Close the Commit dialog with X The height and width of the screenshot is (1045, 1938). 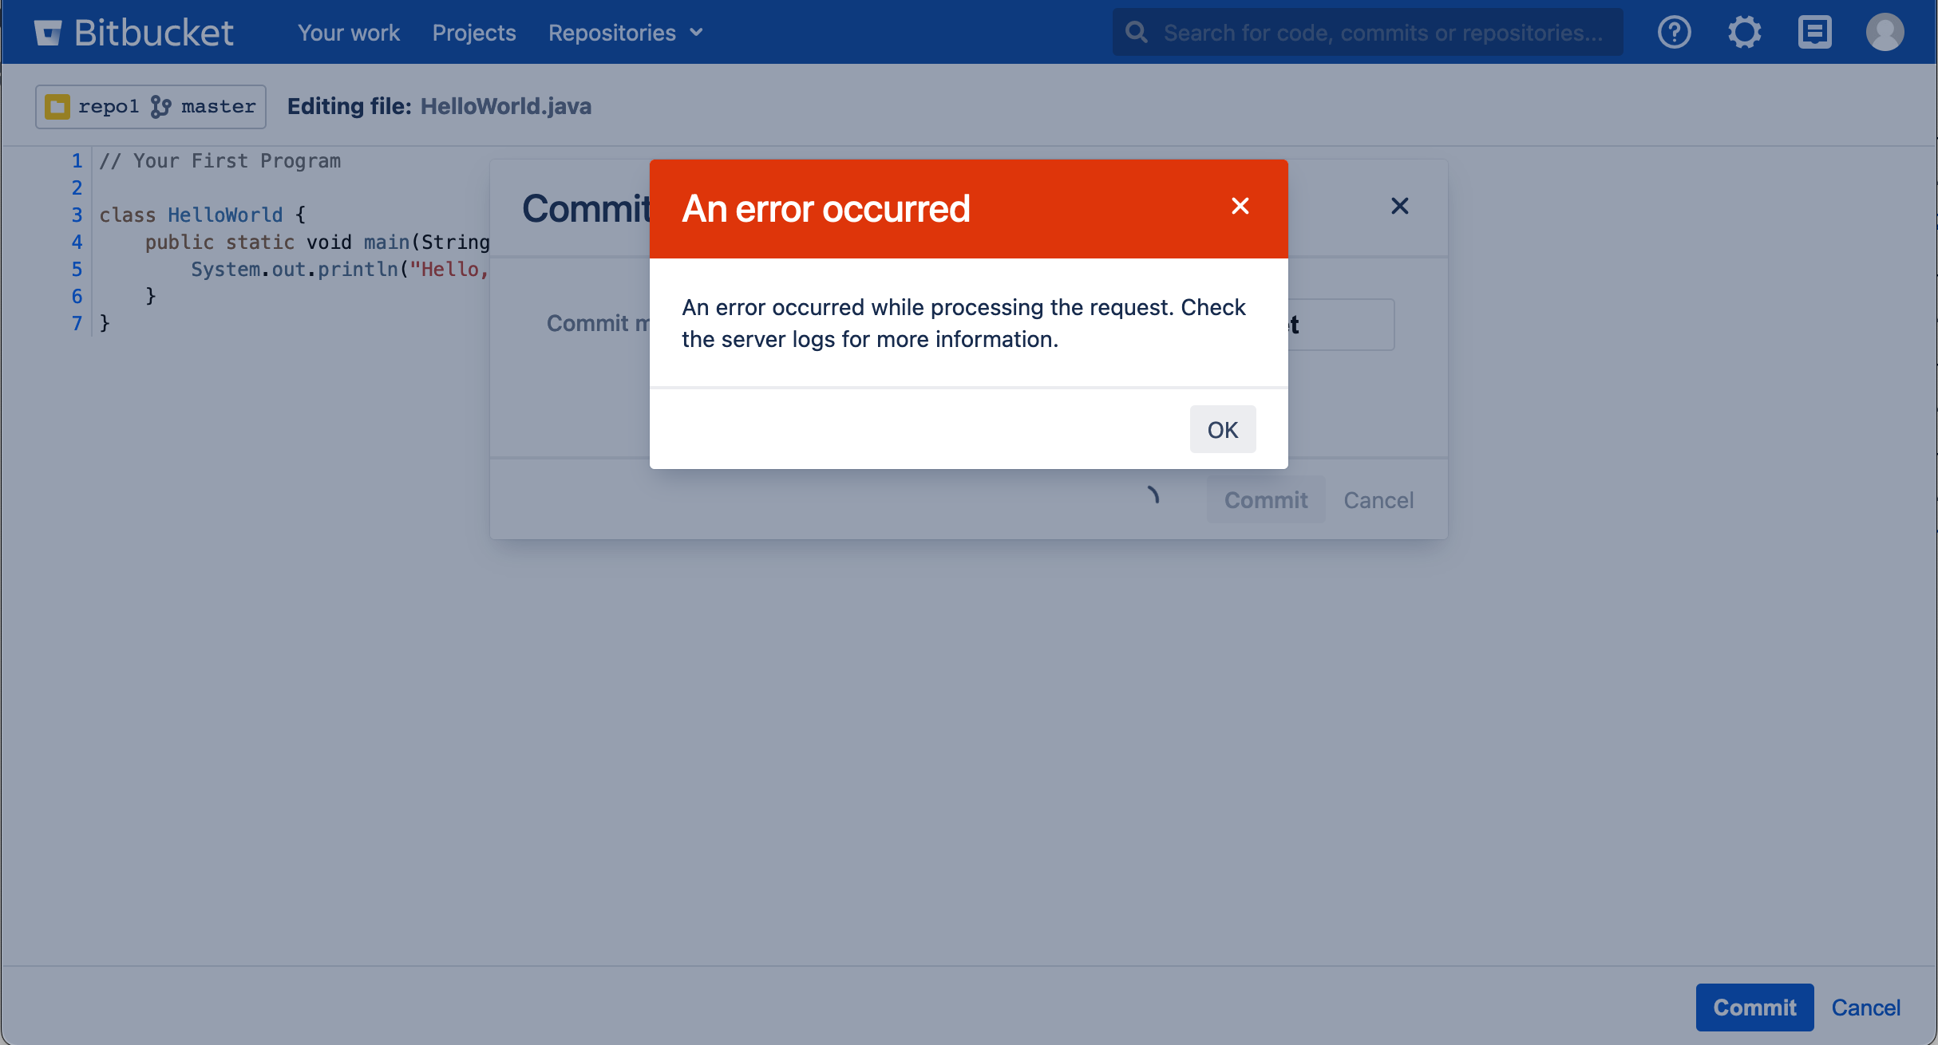(1399, 207)
